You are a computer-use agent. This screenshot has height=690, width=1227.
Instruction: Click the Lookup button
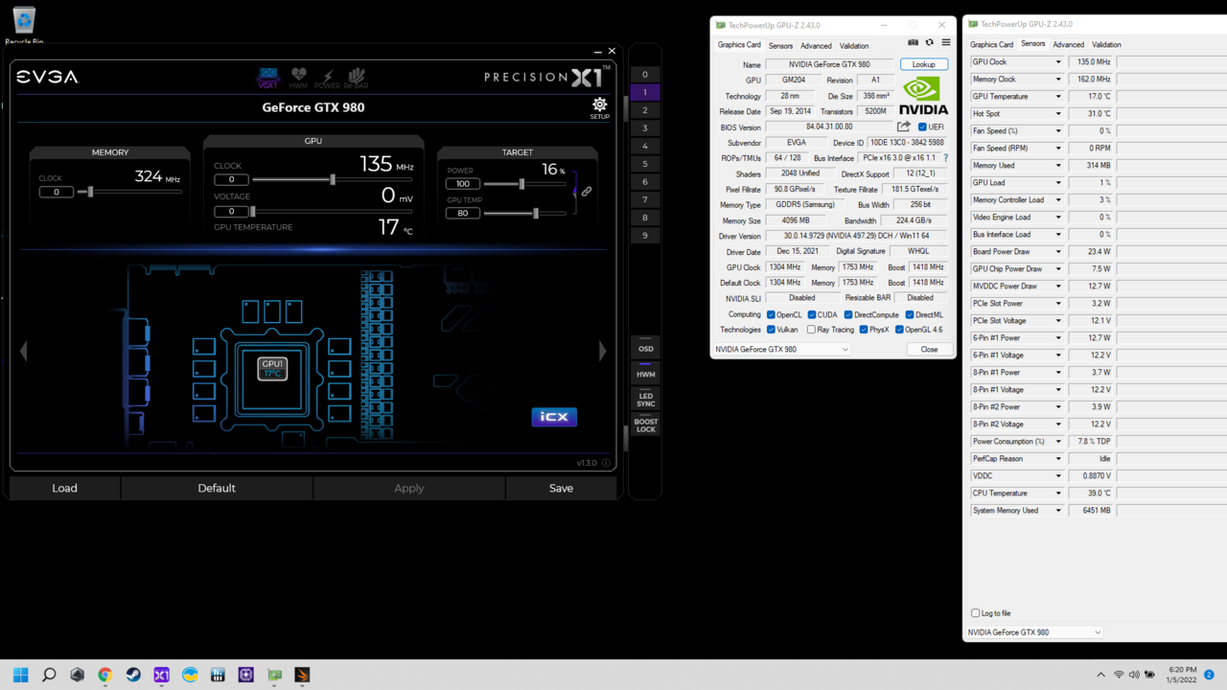[x=923, y=64]
